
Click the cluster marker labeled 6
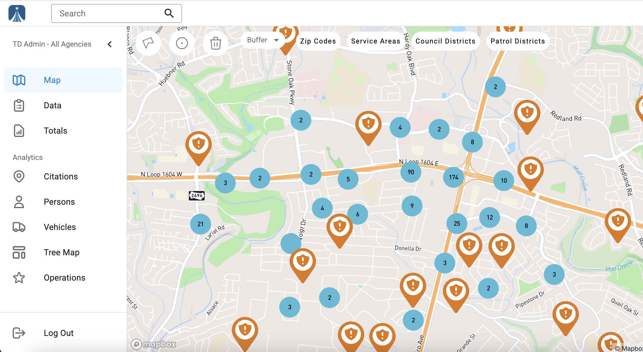click(358, 214)
